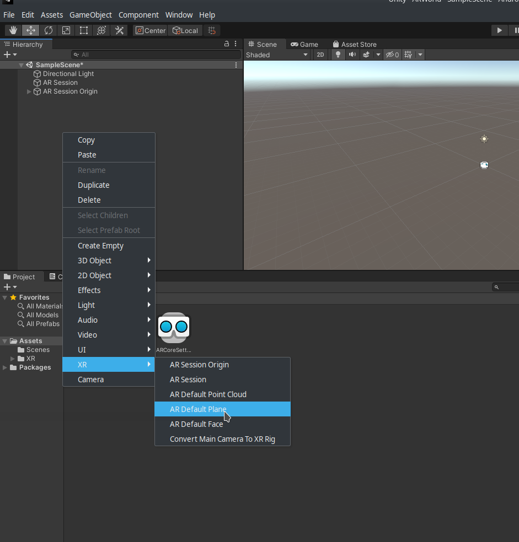The height and width of the screenshot is (542, 519).
Task: Open the custom editor tools button
Action: pyautogui.click(x=119, y=30)
